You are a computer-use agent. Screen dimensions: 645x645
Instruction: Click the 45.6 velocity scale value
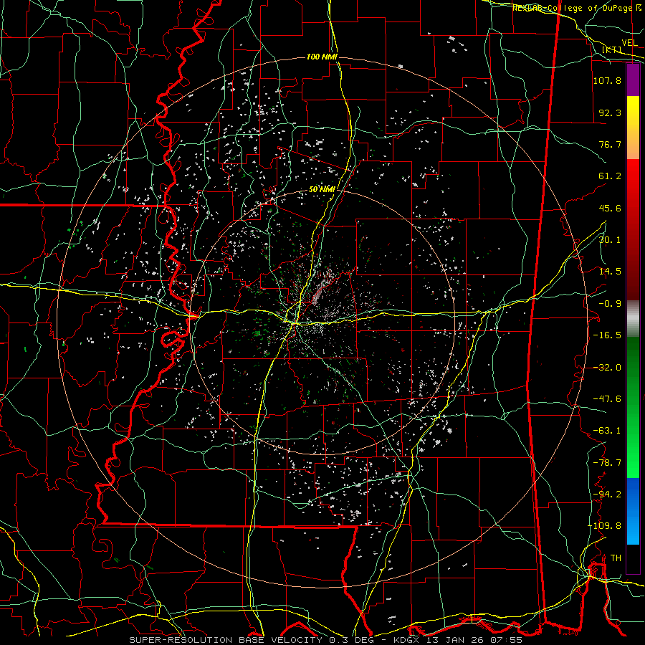pos(610,208)
